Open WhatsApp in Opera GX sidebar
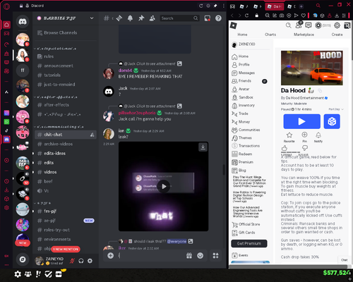 (6, 122)
